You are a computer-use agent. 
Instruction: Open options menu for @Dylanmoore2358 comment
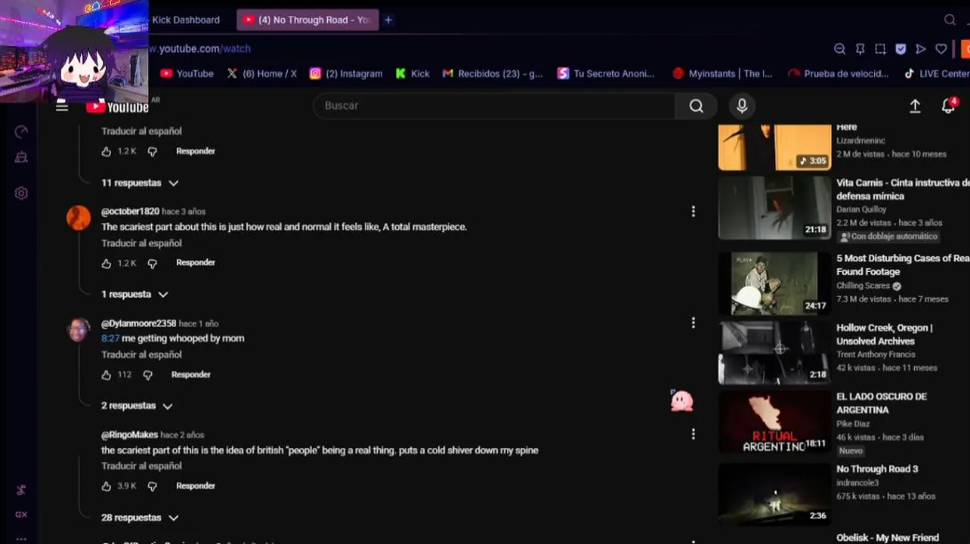click(x=693, y=323)
